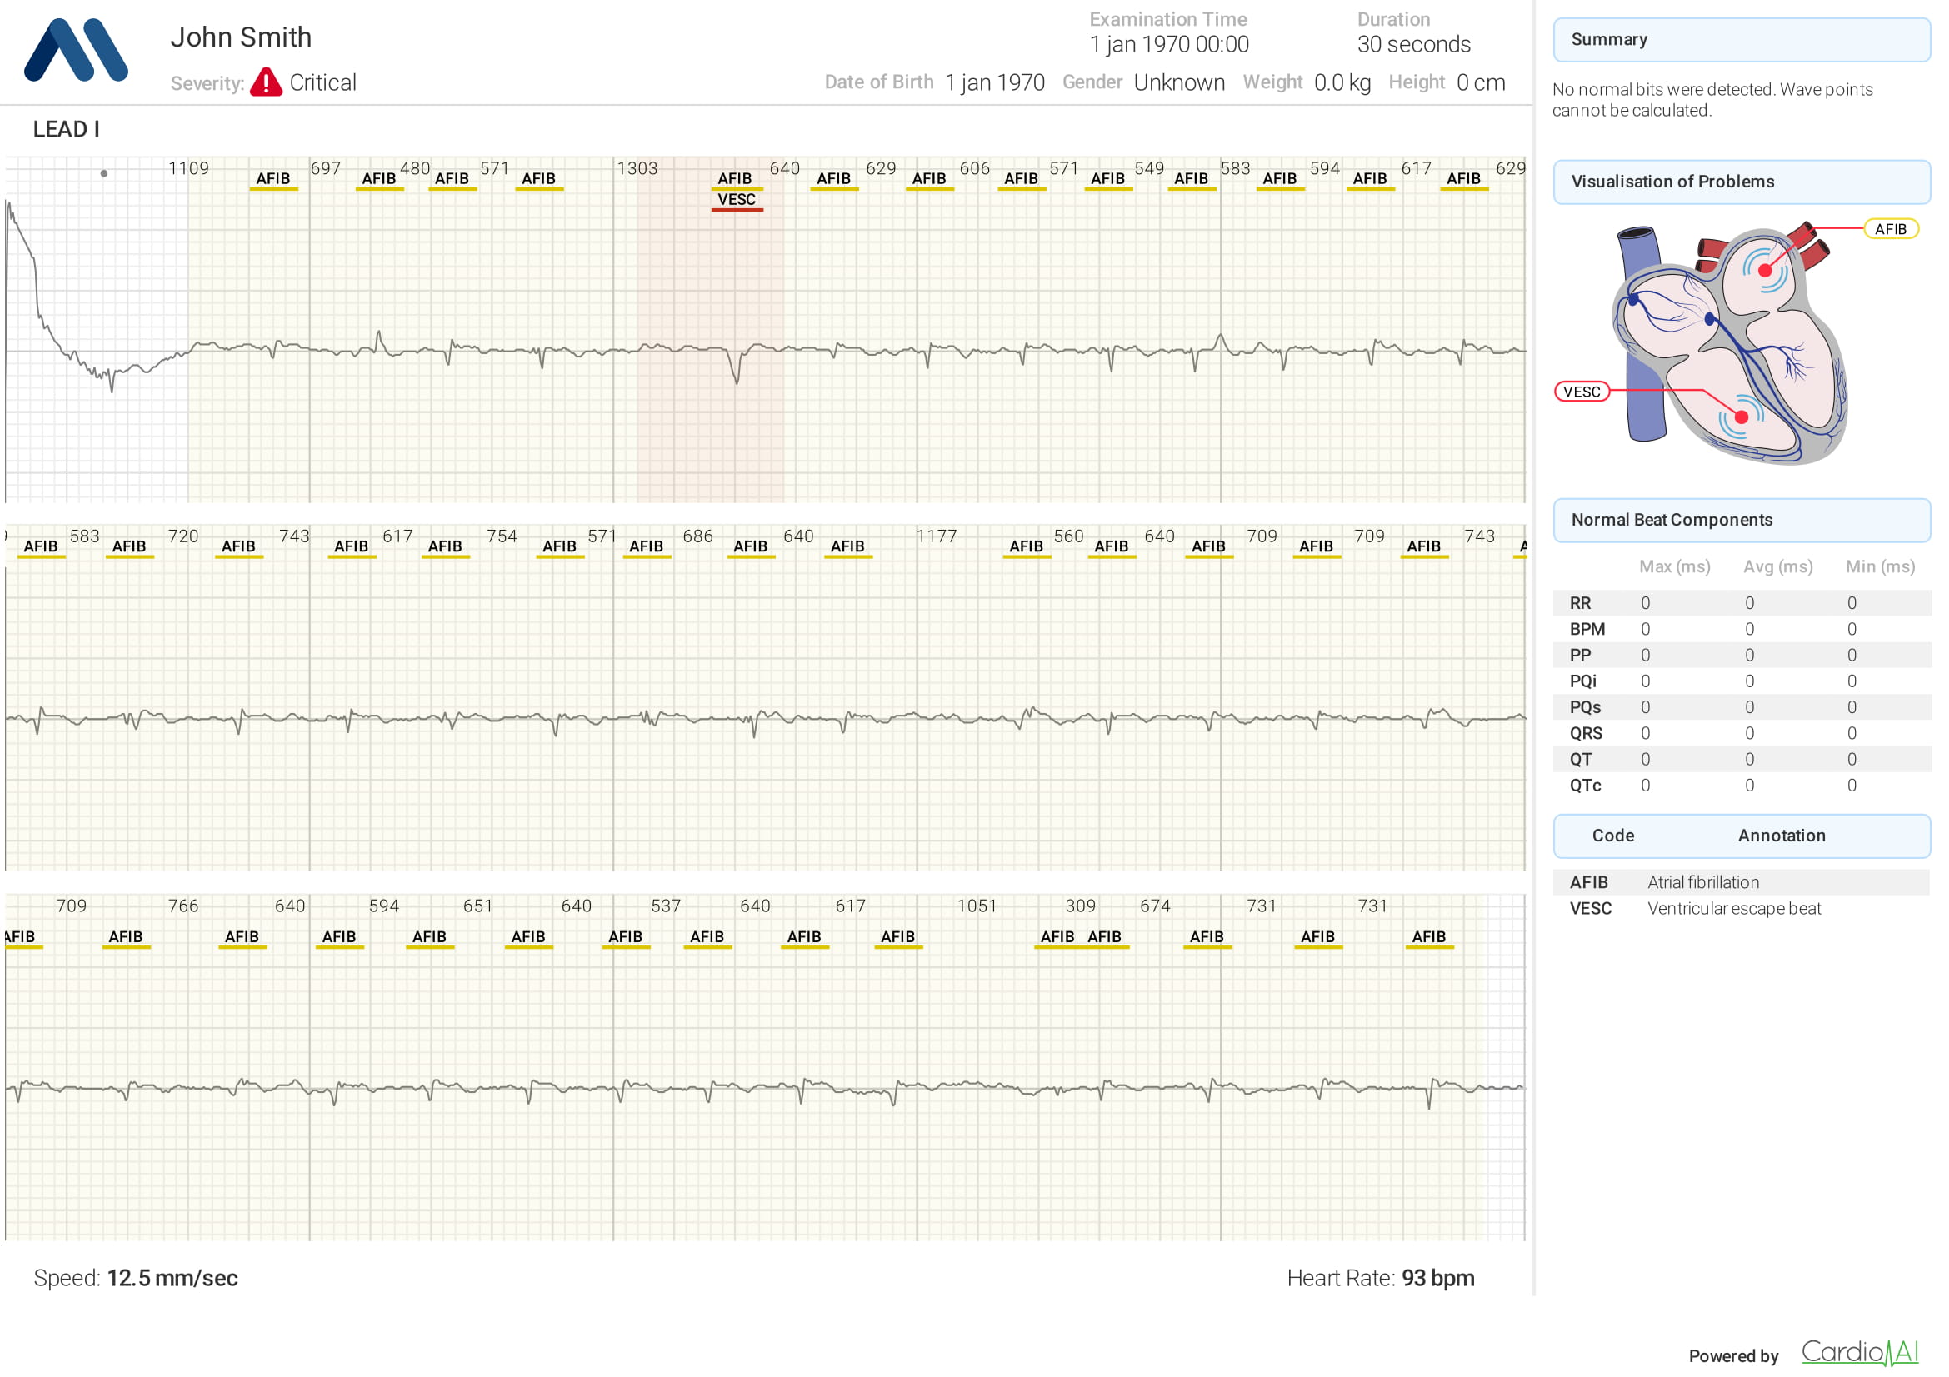
Task: Click the pink highlighted VESC region on ECG
Action: click(710, 424)
